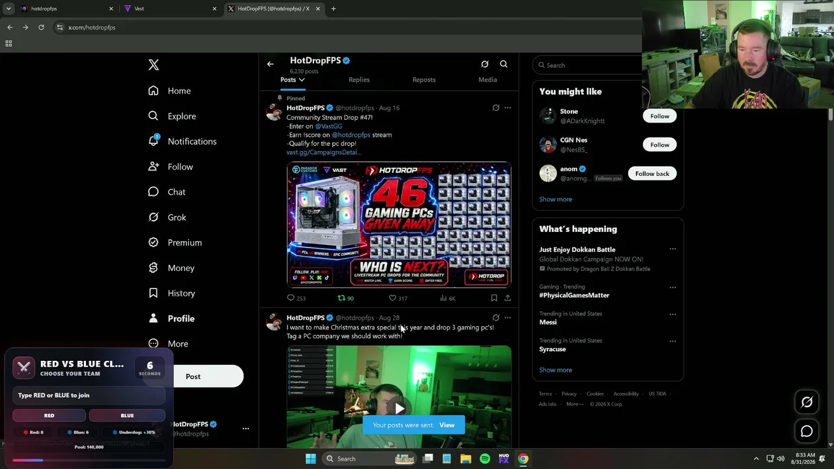
Task: Open Money in the sidebar
Action: (x=171, y=268)
